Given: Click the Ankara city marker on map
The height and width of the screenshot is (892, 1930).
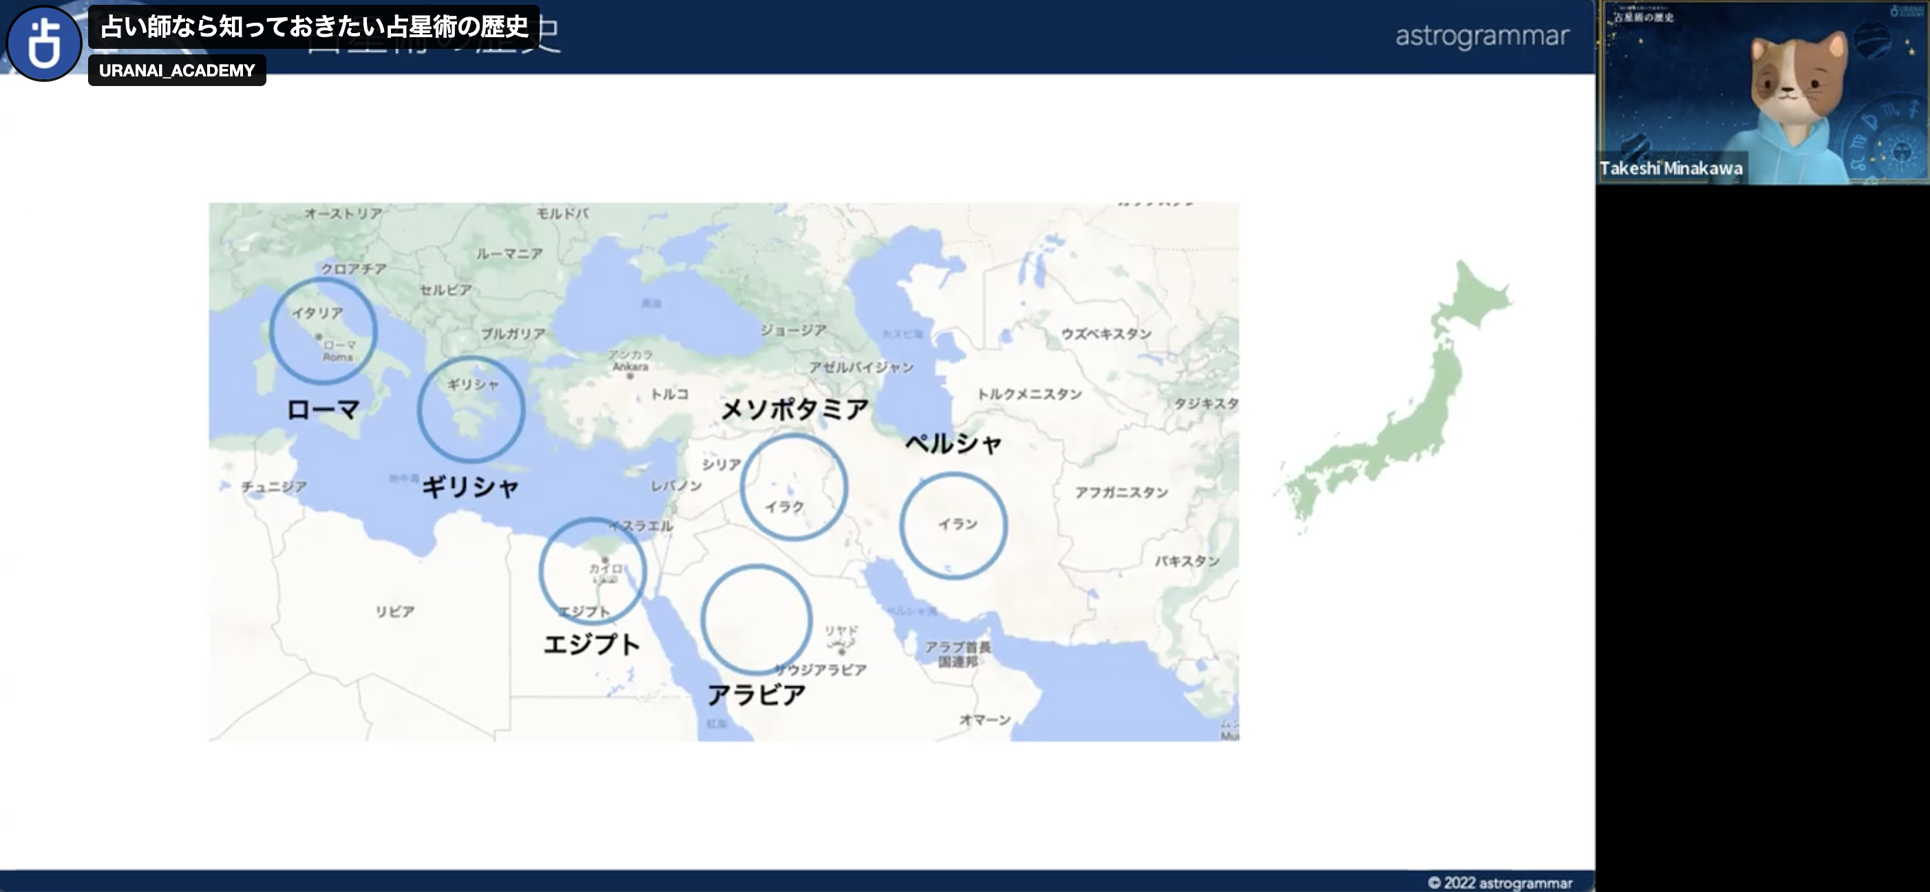Looking at the screenshot, I should pyautogui.click(x=630, y=376).
